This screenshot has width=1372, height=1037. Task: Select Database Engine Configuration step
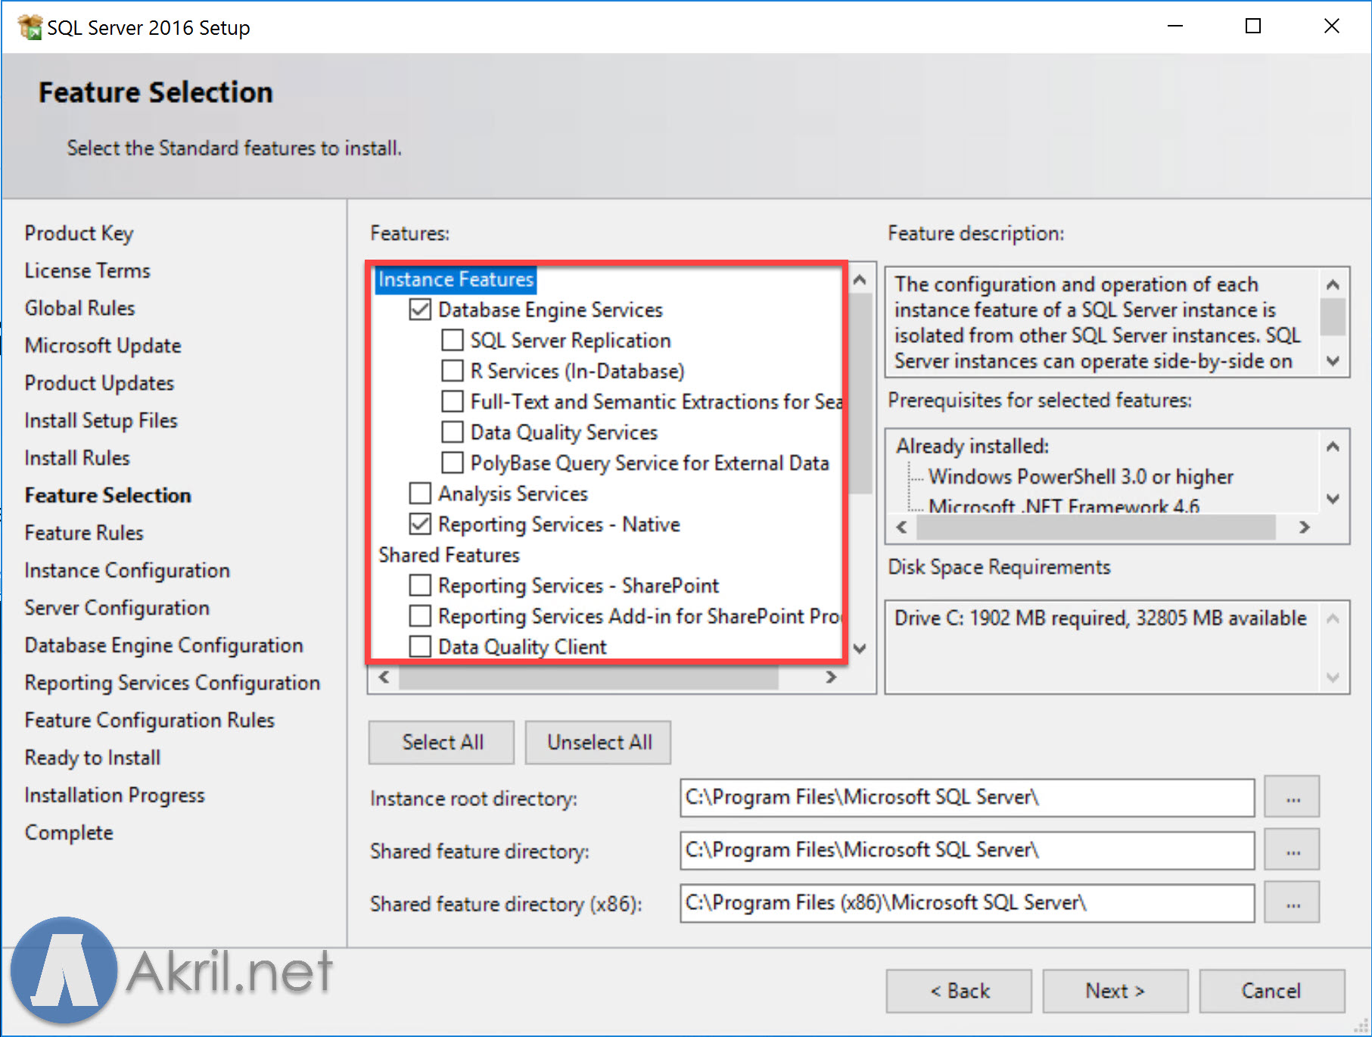(x=163, y=645)
